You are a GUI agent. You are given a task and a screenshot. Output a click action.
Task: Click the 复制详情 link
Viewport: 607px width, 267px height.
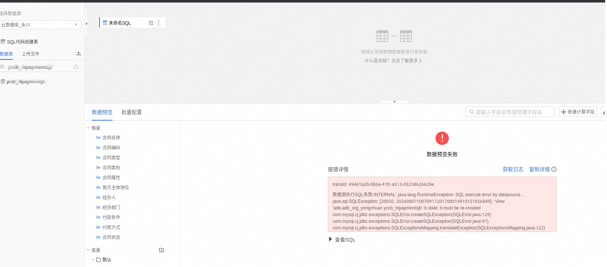[x=539, y=169]
